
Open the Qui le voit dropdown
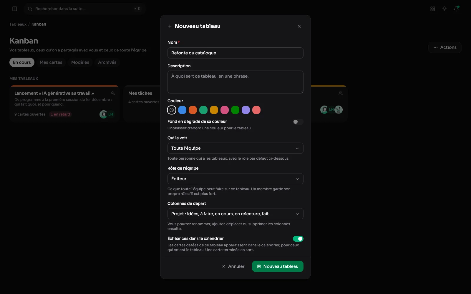tap(235, 148)
